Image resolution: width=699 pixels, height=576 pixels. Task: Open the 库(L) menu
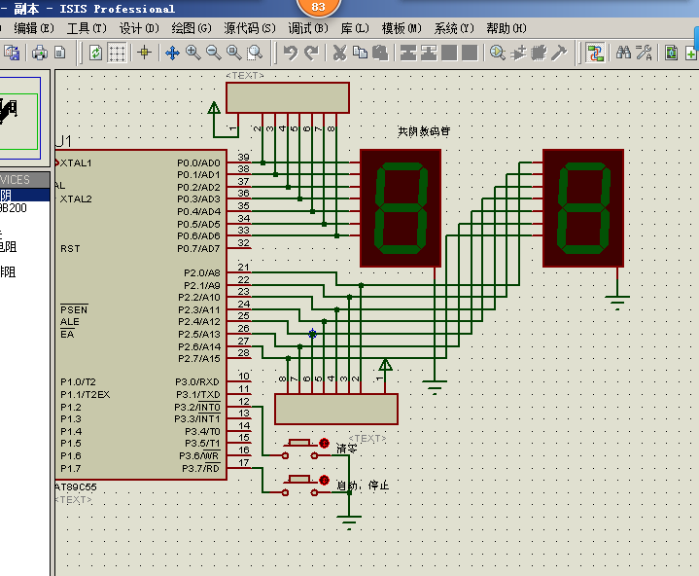355,28
